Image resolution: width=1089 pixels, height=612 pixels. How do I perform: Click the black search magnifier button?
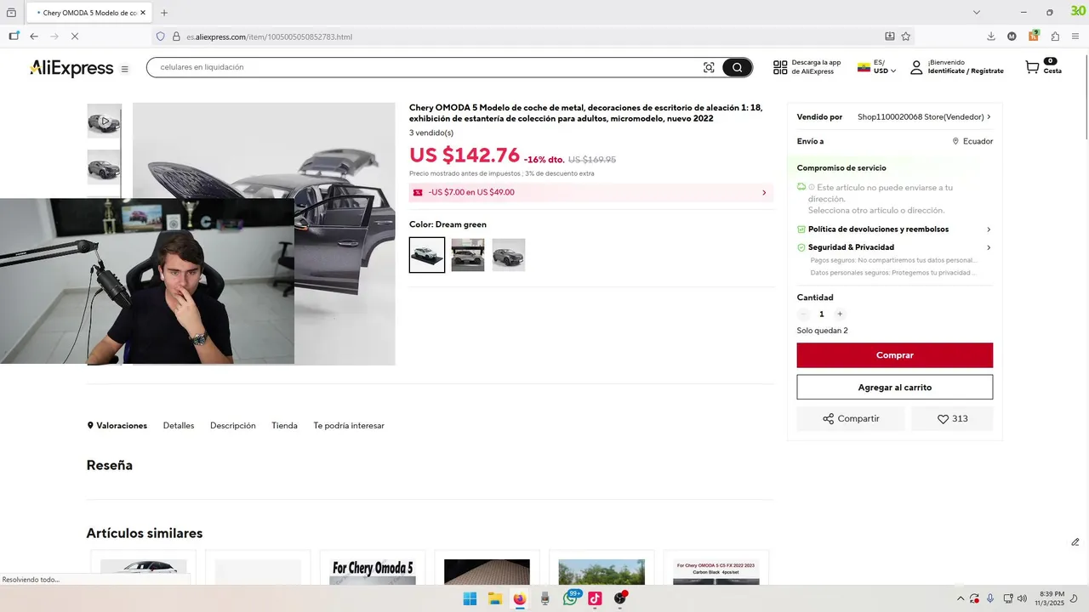pyautogui.click(x=737, y=68)
